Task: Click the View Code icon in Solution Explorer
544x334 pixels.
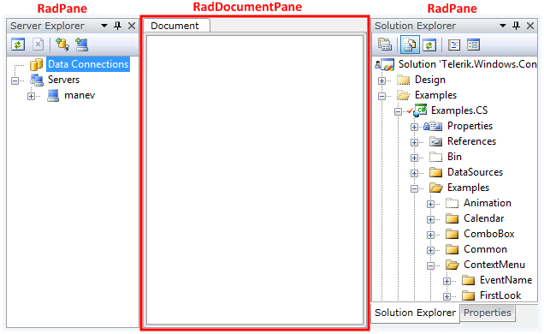Action: (454, 45)
